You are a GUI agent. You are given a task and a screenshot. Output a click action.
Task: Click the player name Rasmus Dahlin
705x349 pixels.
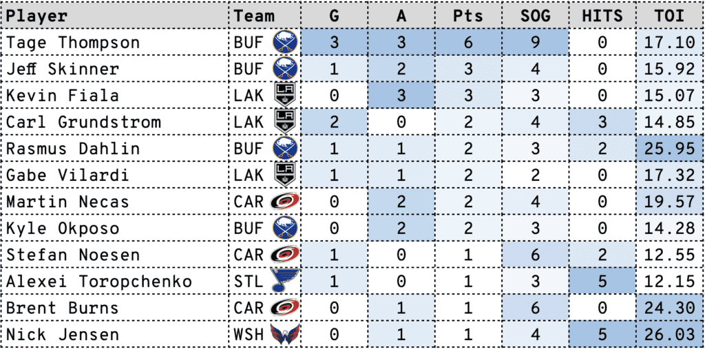(x=73, y=149)
